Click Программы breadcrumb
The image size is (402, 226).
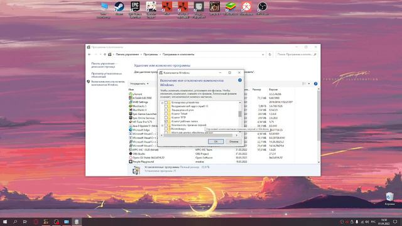click(x=151, y=55)
